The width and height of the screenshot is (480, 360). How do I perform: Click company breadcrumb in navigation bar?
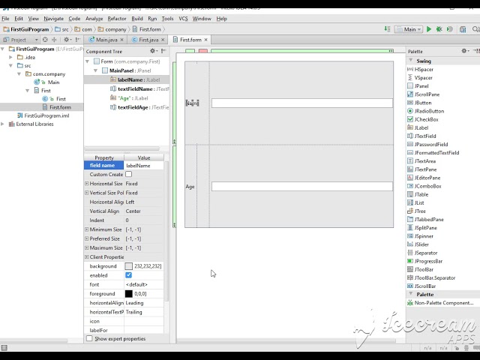pyautogui.click(x=112, y=29)
